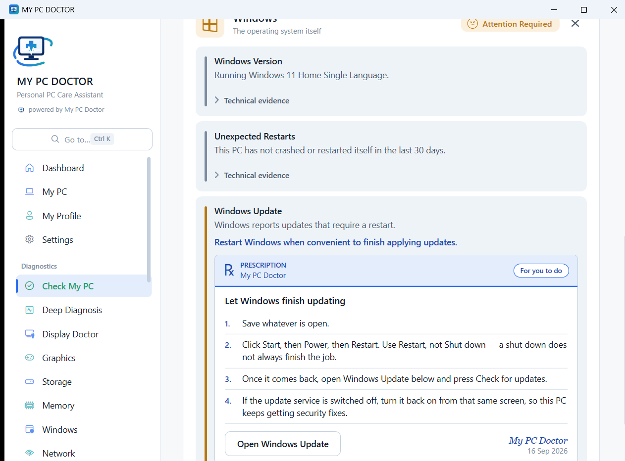
Task: Click the Windows Version heading
Action: [x=248, y=61]
